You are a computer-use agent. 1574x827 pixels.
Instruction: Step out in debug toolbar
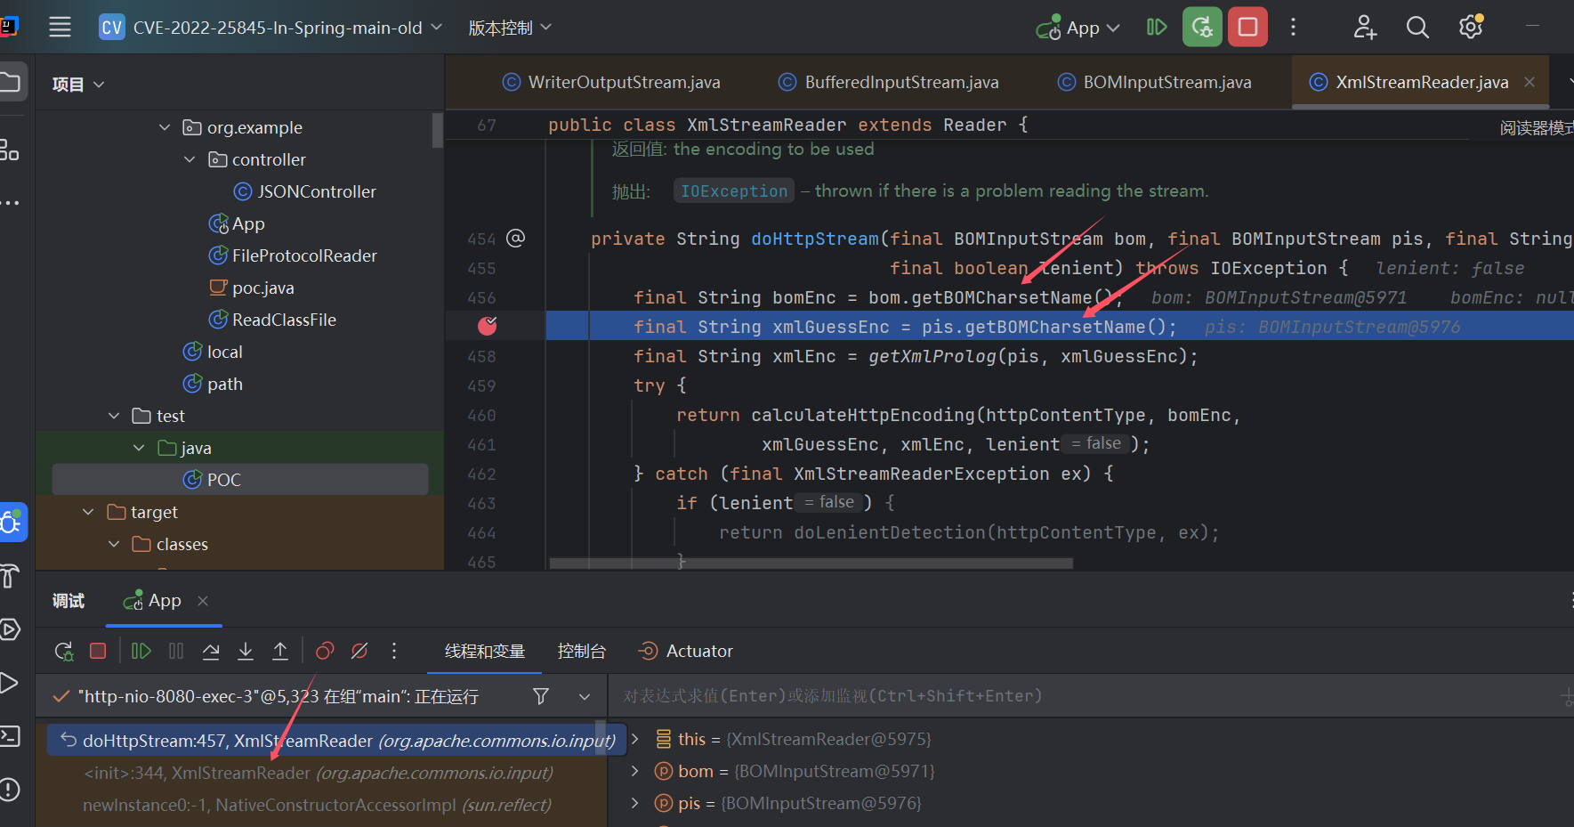280,652
